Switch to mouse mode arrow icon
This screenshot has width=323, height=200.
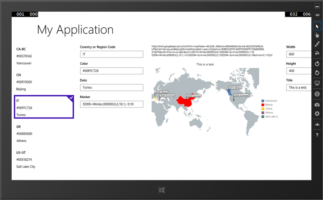pyautogui.click(x=317, y=26)
